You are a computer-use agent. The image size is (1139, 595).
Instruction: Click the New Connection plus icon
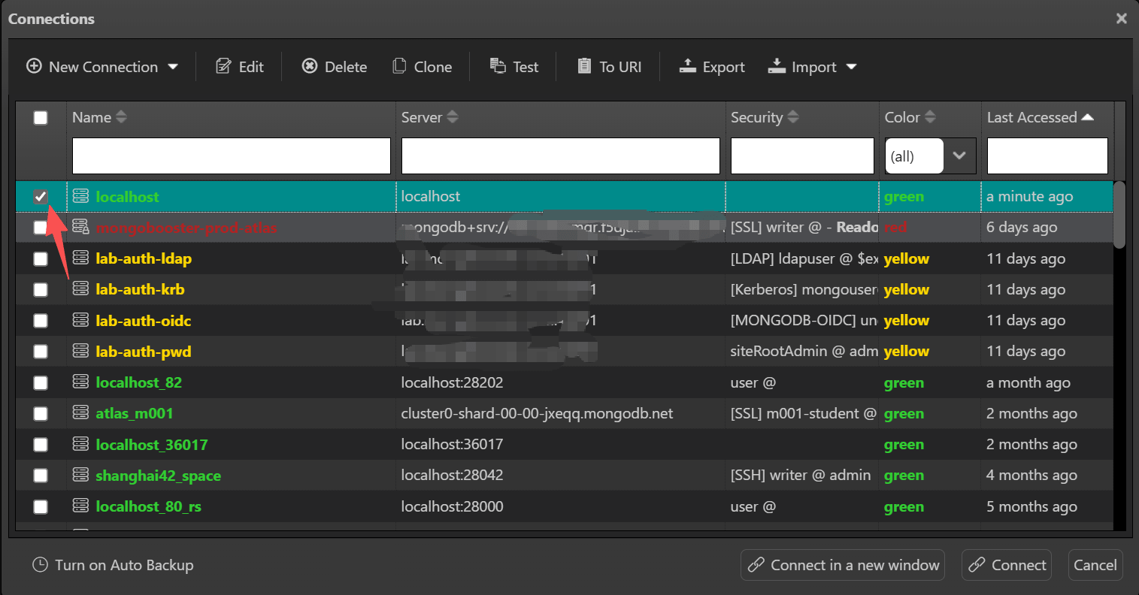[34, 66]
